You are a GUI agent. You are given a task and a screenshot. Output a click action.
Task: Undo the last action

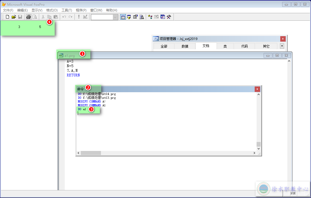(x=64, y=17)
